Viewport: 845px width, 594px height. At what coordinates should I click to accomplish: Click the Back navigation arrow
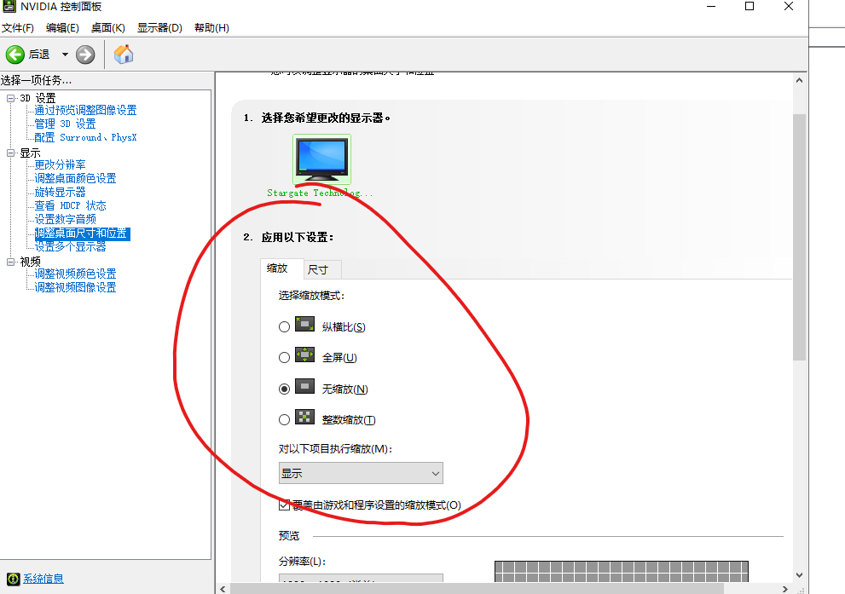pos(16,54)
